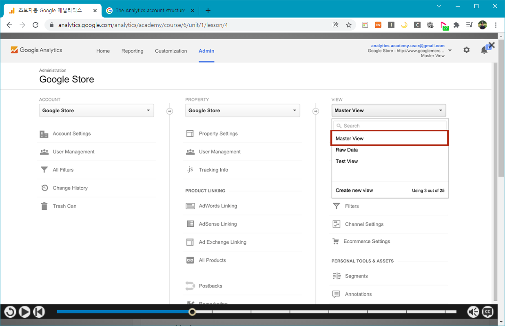
Task: Click the view Search input field
Action: tap(390, 126)
